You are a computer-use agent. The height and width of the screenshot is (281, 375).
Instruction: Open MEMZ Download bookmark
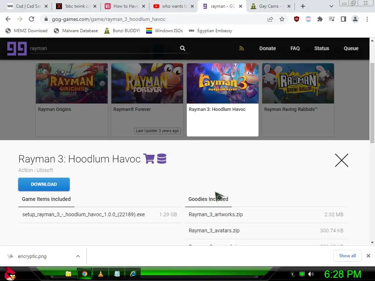pos(26,31)
